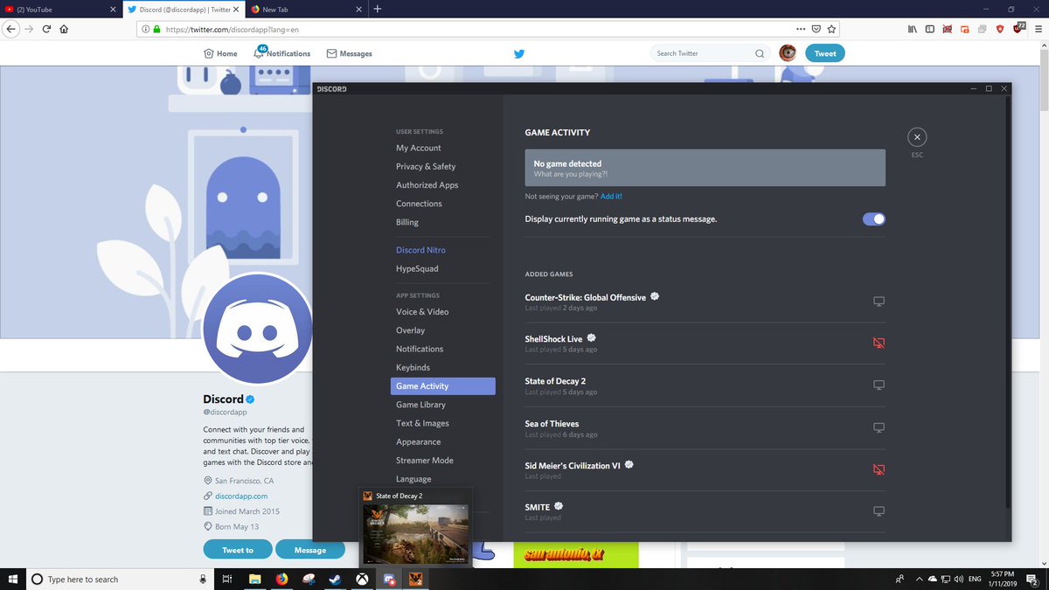The width and height of the screenshot is (1049, 590).
Task: Switch to the YouTube browser tab
Action: tap(60, 10)
